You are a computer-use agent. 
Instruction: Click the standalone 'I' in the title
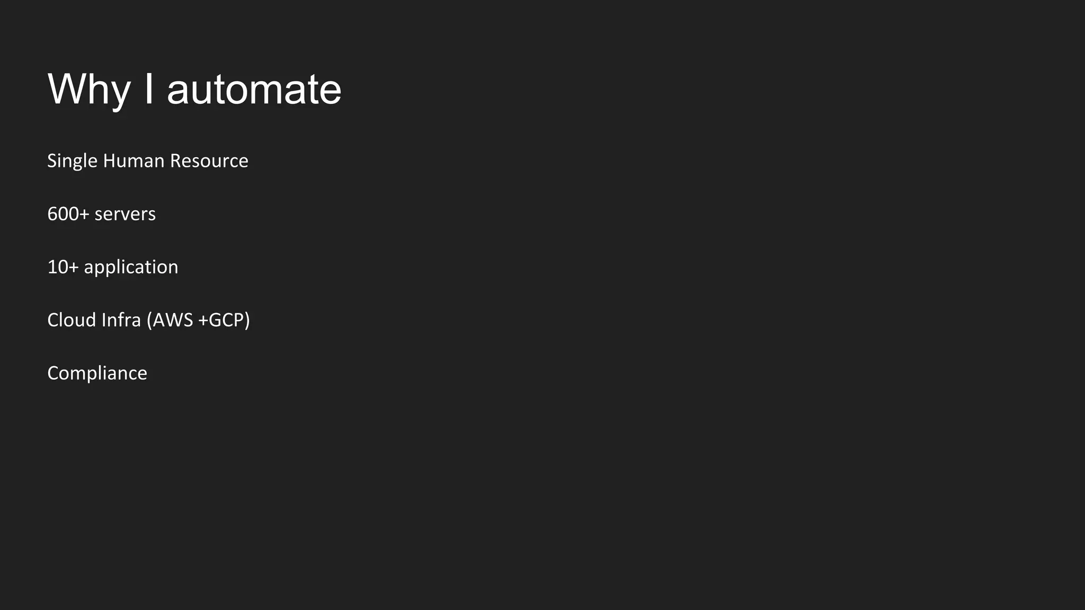click(x=149, y=89)
